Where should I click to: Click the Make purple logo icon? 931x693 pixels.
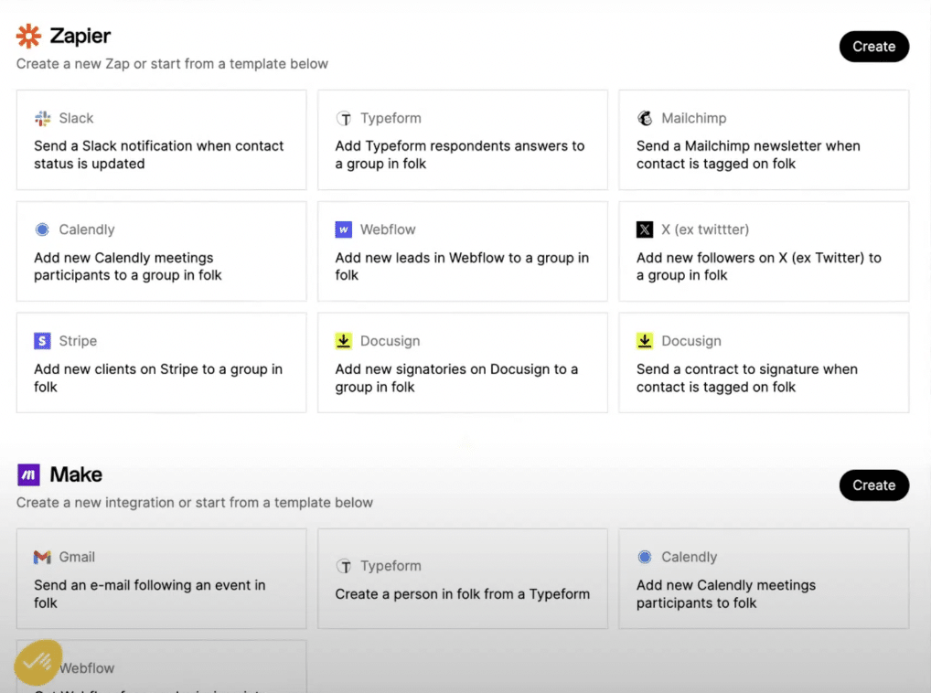(28, 474)
